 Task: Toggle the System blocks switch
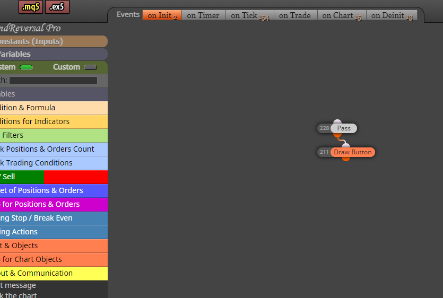pyautogui.click(x=27, y=67)
